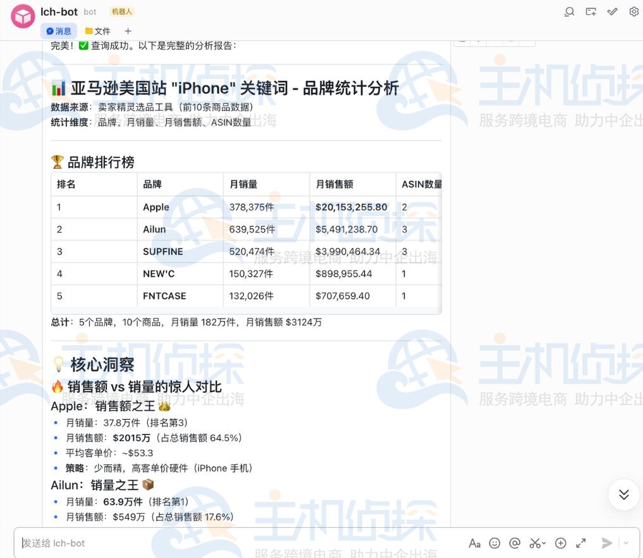Click the 机器人 tag label
Image resolution: width=643 pixels, height=558 pixels.
point(121,12)
